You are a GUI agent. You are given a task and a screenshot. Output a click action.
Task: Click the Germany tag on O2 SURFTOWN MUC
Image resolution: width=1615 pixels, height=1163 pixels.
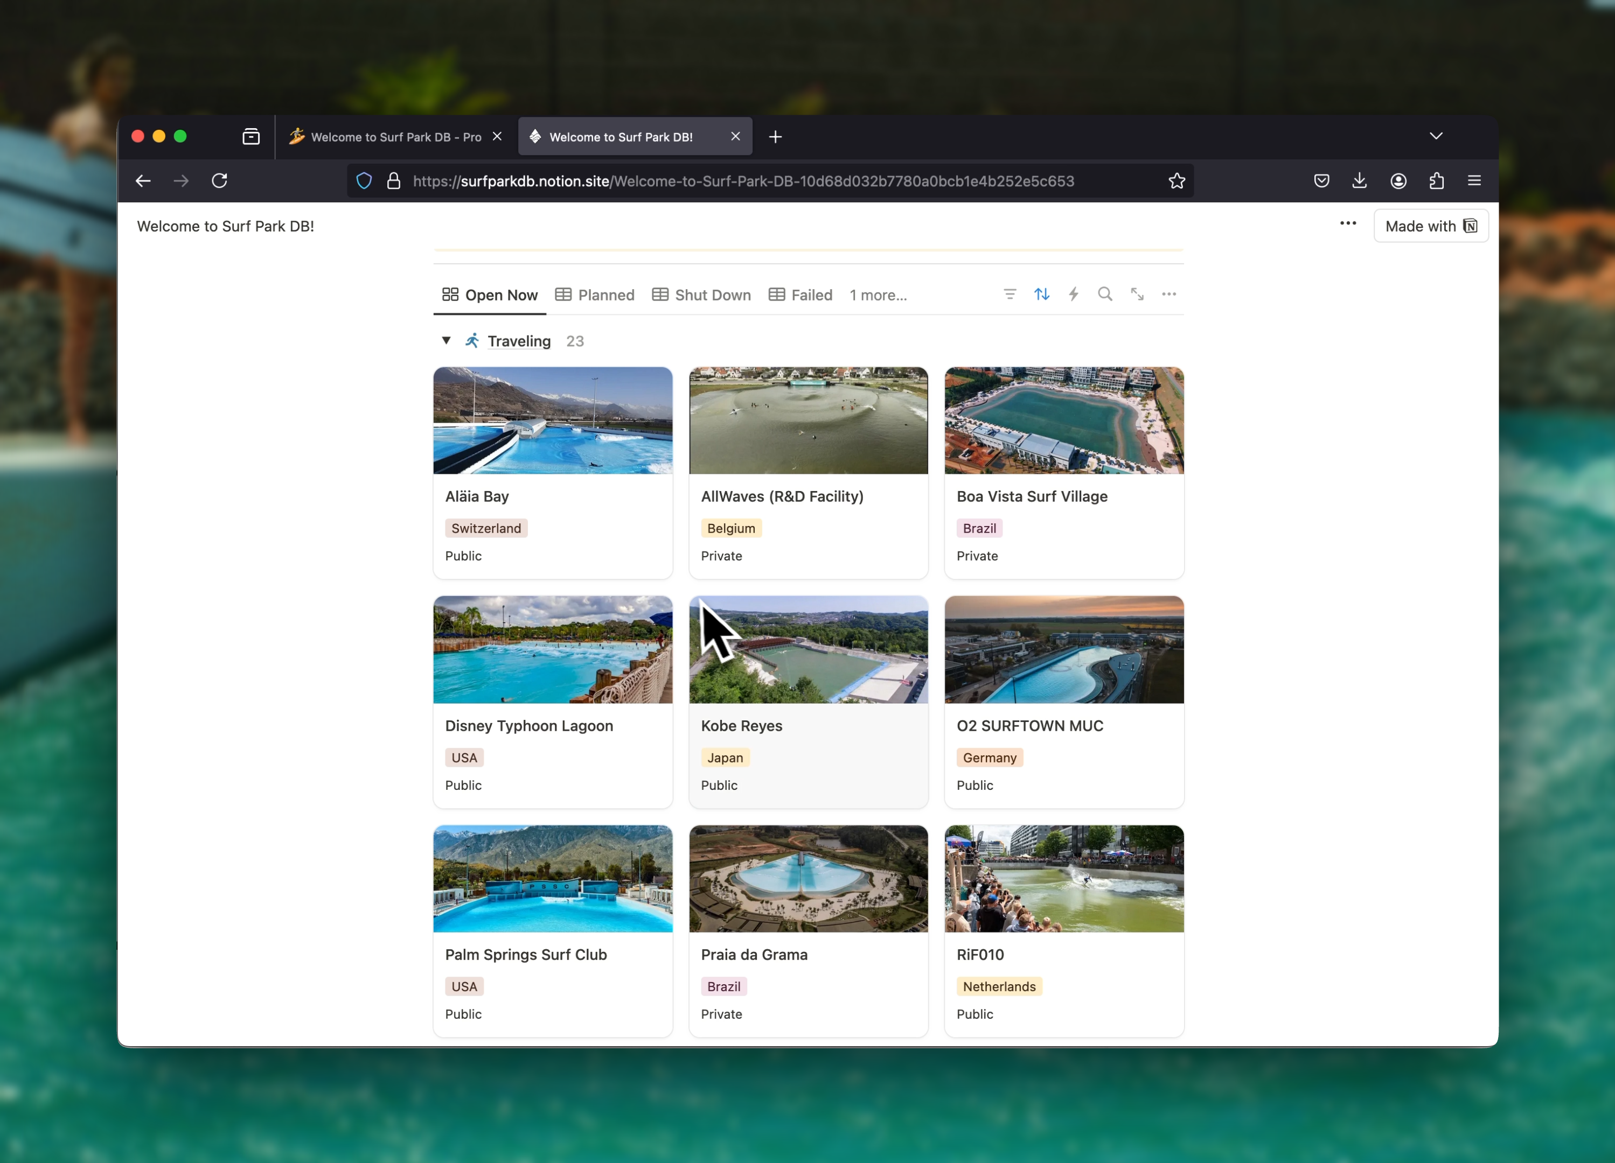pos(989,758)
